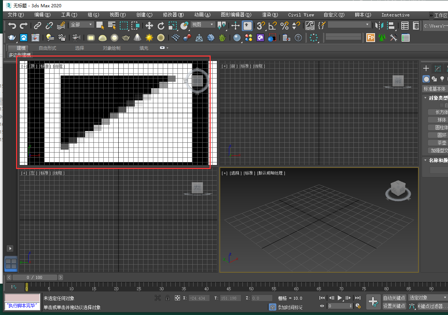Click the 设置关键点 button
The height and width of the screenshot is (315, 448).
pos(394,306)
